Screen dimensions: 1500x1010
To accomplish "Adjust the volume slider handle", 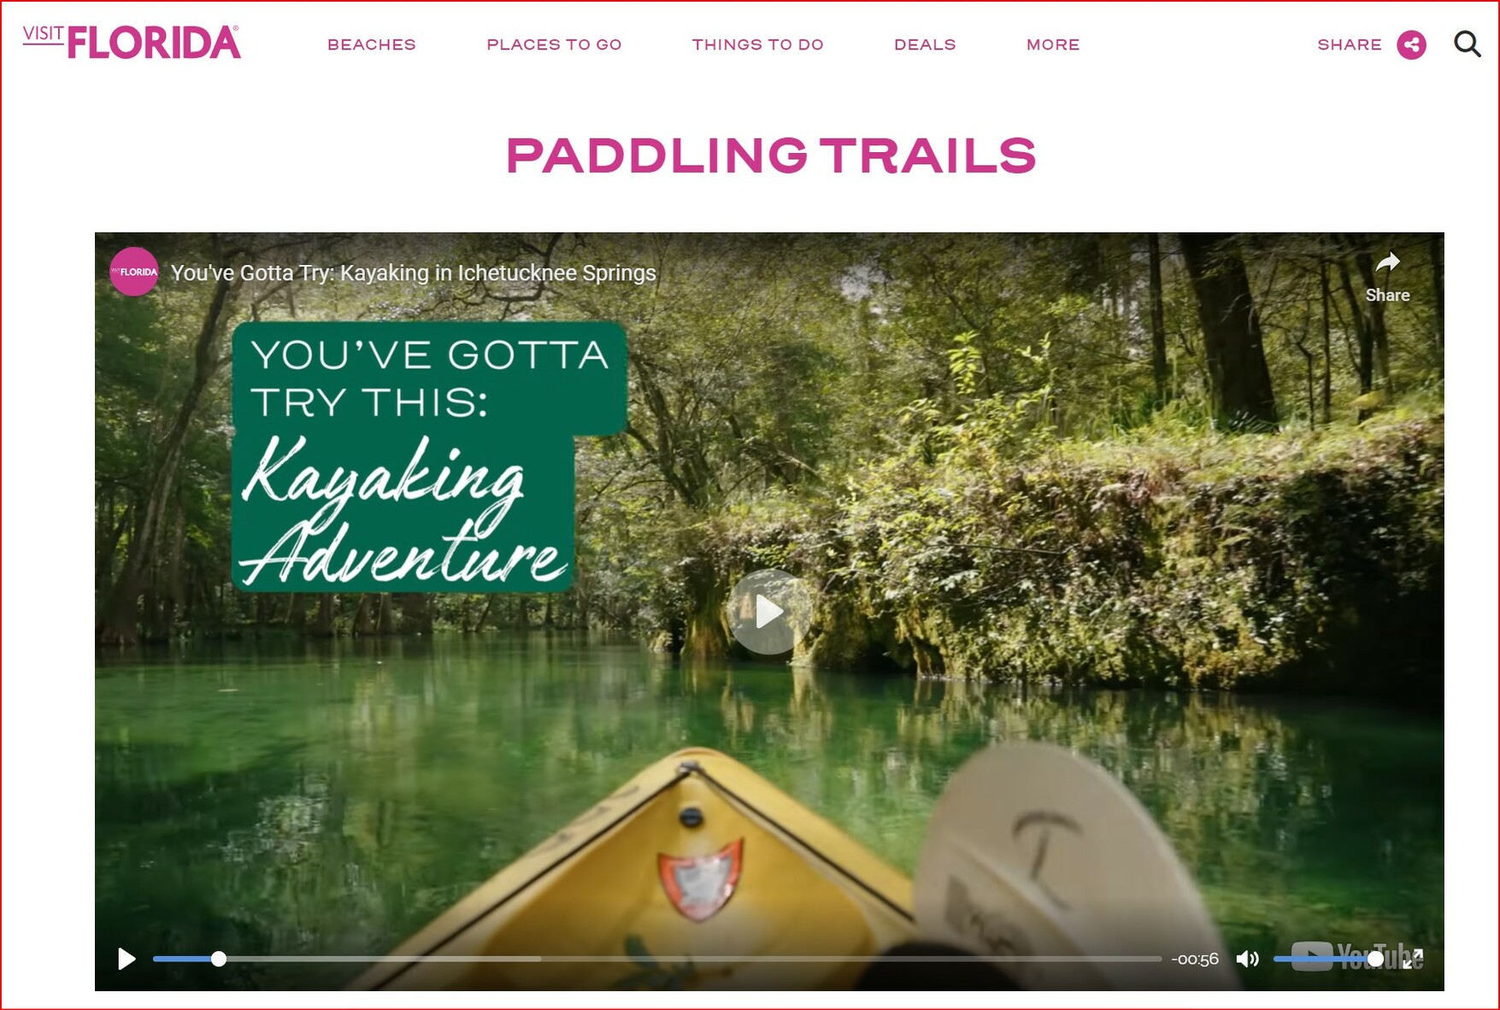I will tap(1375, 959).
